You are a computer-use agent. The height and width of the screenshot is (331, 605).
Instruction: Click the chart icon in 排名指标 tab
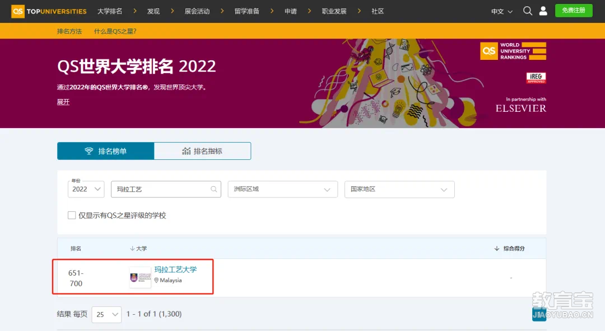pos(187,150)
